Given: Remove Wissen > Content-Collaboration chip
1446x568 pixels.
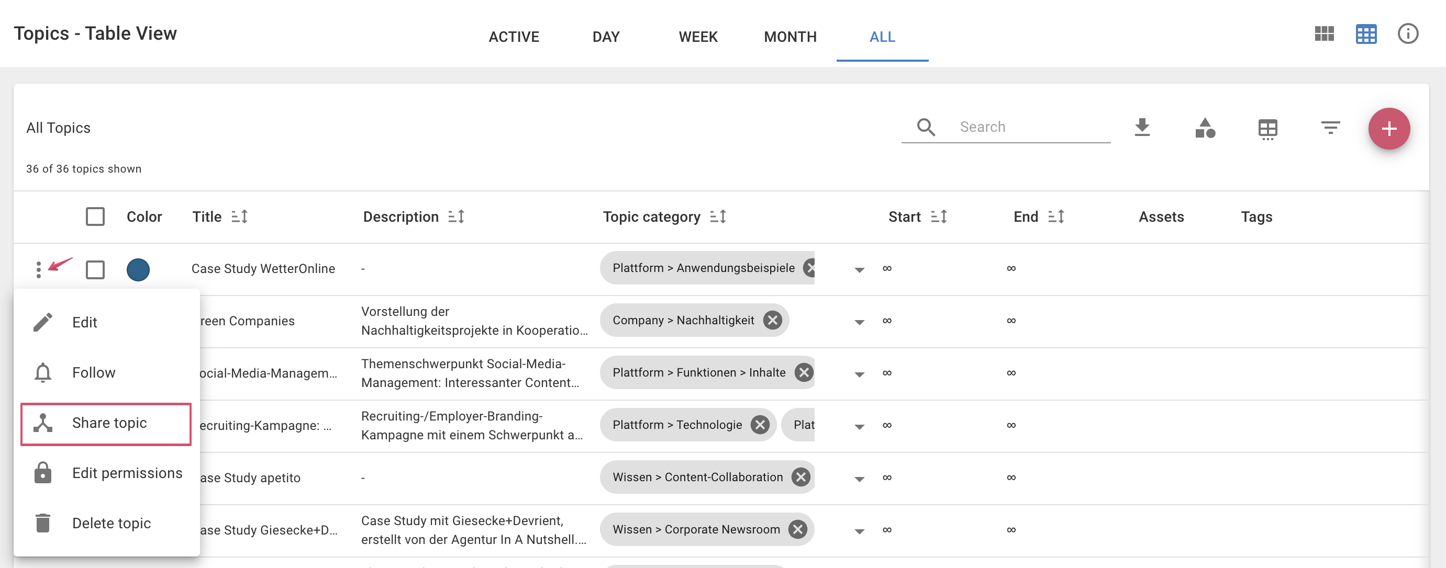Looking at the screenshot, I should (800, 477).
